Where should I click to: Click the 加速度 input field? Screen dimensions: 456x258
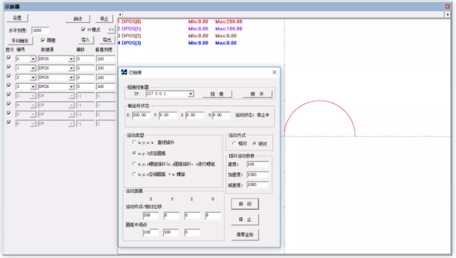click(x=258, y=174)
